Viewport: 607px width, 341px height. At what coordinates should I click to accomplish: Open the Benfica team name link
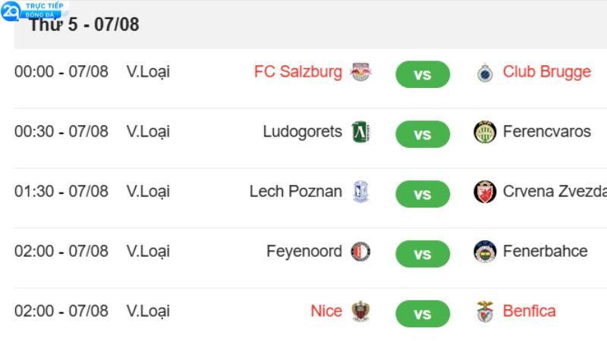pyautogui.click(x=529, y=311)
